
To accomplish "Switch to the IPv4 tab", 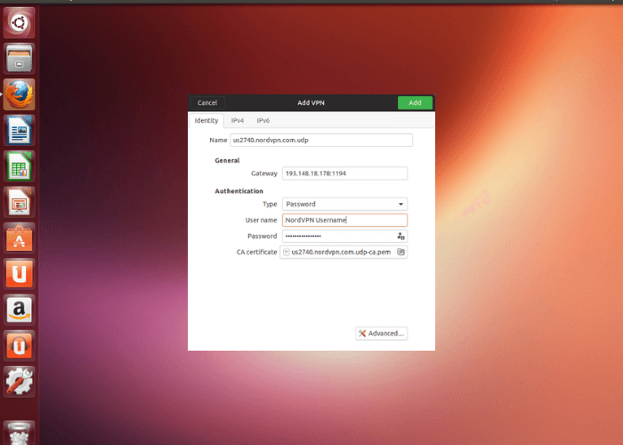I will point(238,120).
